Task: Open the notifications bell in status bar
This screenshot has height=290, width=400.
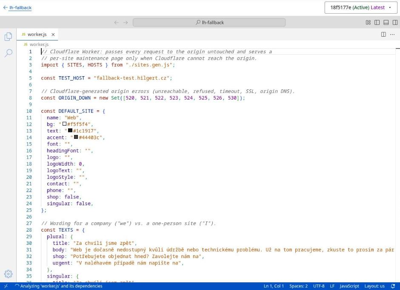Action: click(x=393, y=286)
